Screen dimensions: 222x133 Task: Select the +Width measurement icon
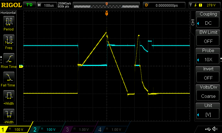[9, 96]
